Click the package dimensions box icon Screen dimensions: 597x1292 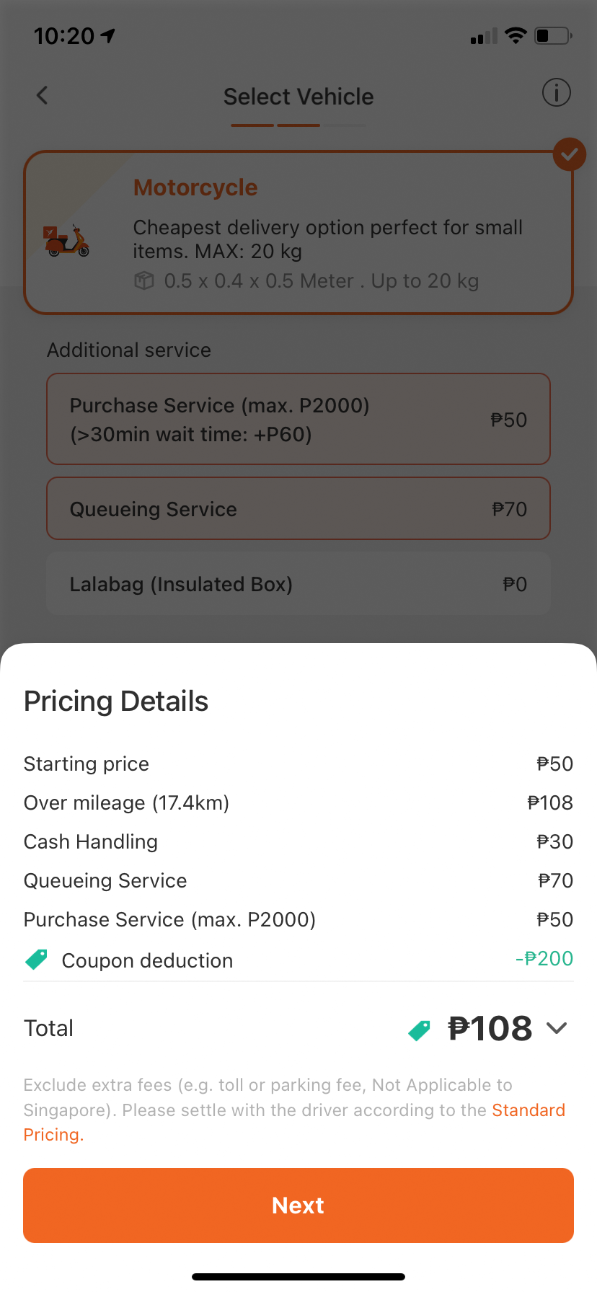144,280
